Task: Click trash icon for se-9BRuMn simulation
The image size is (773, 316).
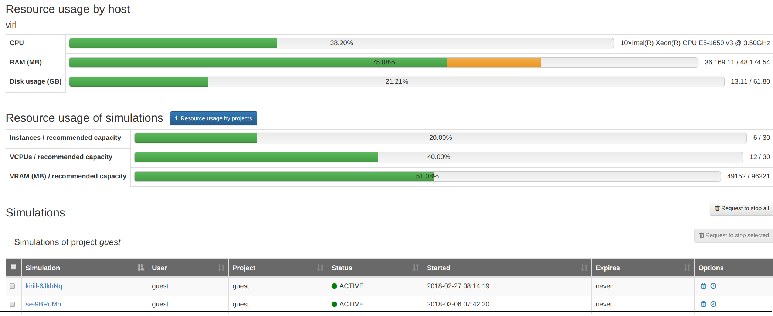Action: tap(704, 304)
